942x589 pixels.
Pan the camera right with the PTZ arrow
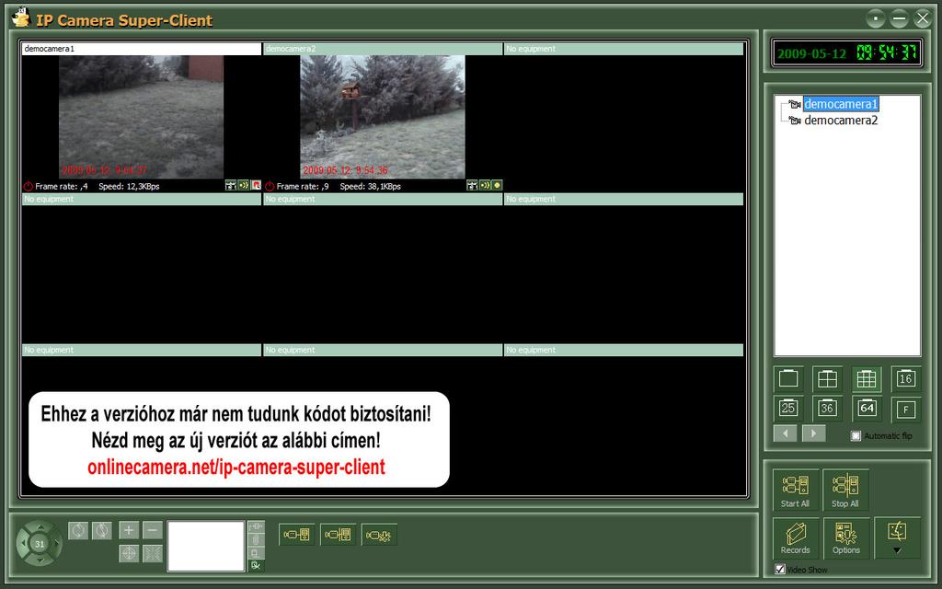coord(56,544)
